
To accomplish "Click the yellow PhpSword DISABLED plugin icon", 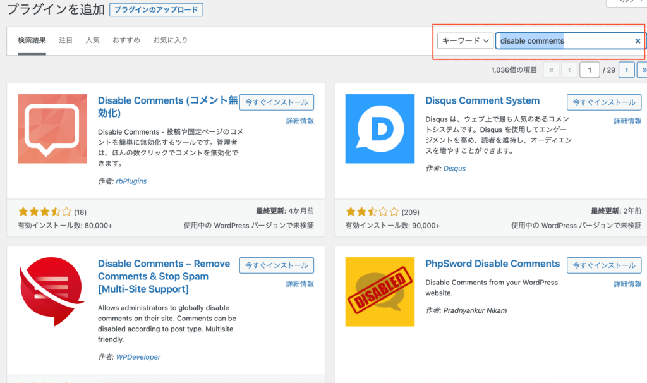I will click(380, 292).
